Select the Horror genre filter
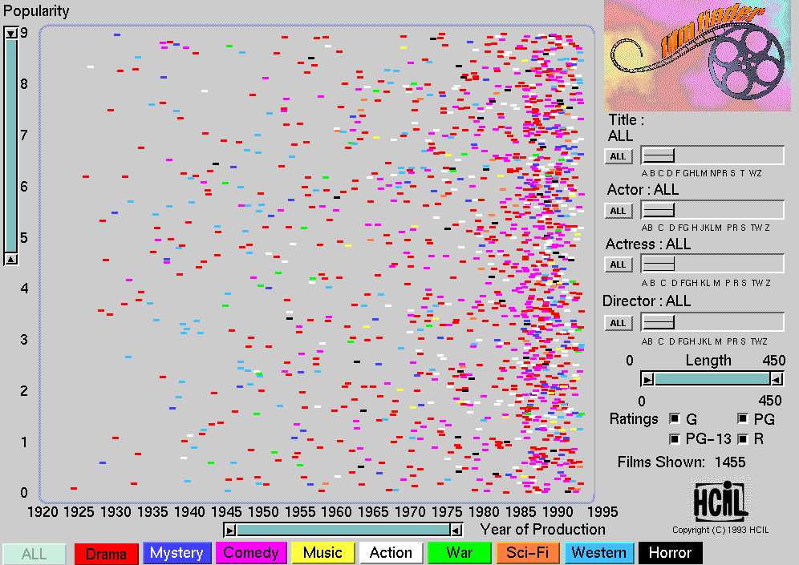This screenshot has height=565, width=799. tap(670, 553)
